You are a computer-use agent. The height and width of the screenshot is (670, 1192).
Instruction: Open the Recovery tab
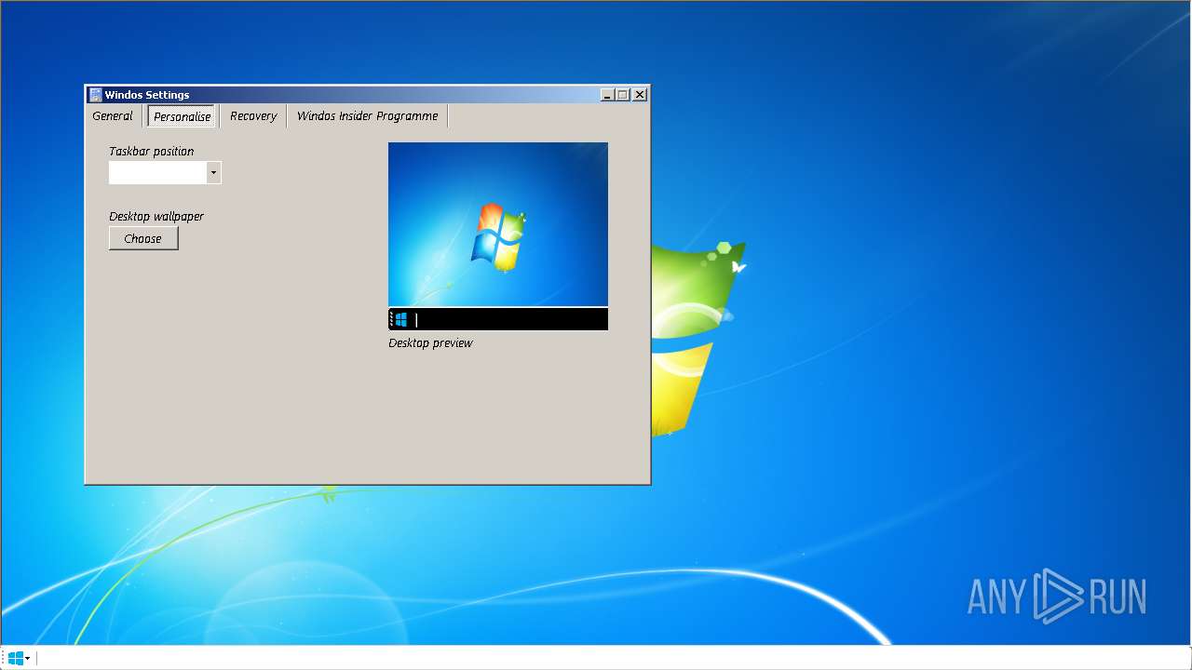253,116
